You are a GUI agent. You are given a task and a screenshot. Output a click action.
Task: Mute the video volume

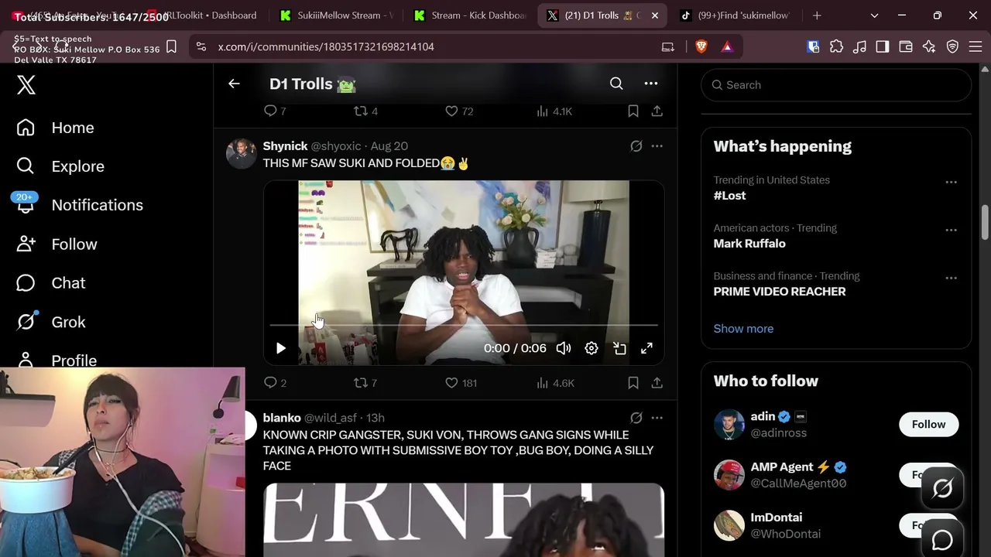[x=564, y=348]
